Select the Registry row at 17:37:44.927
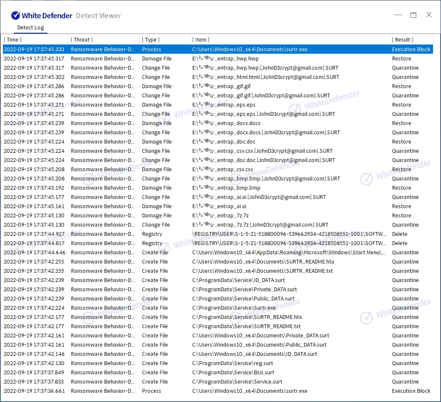The width and height of the screenshot is (441, 402). coord(218,234)
